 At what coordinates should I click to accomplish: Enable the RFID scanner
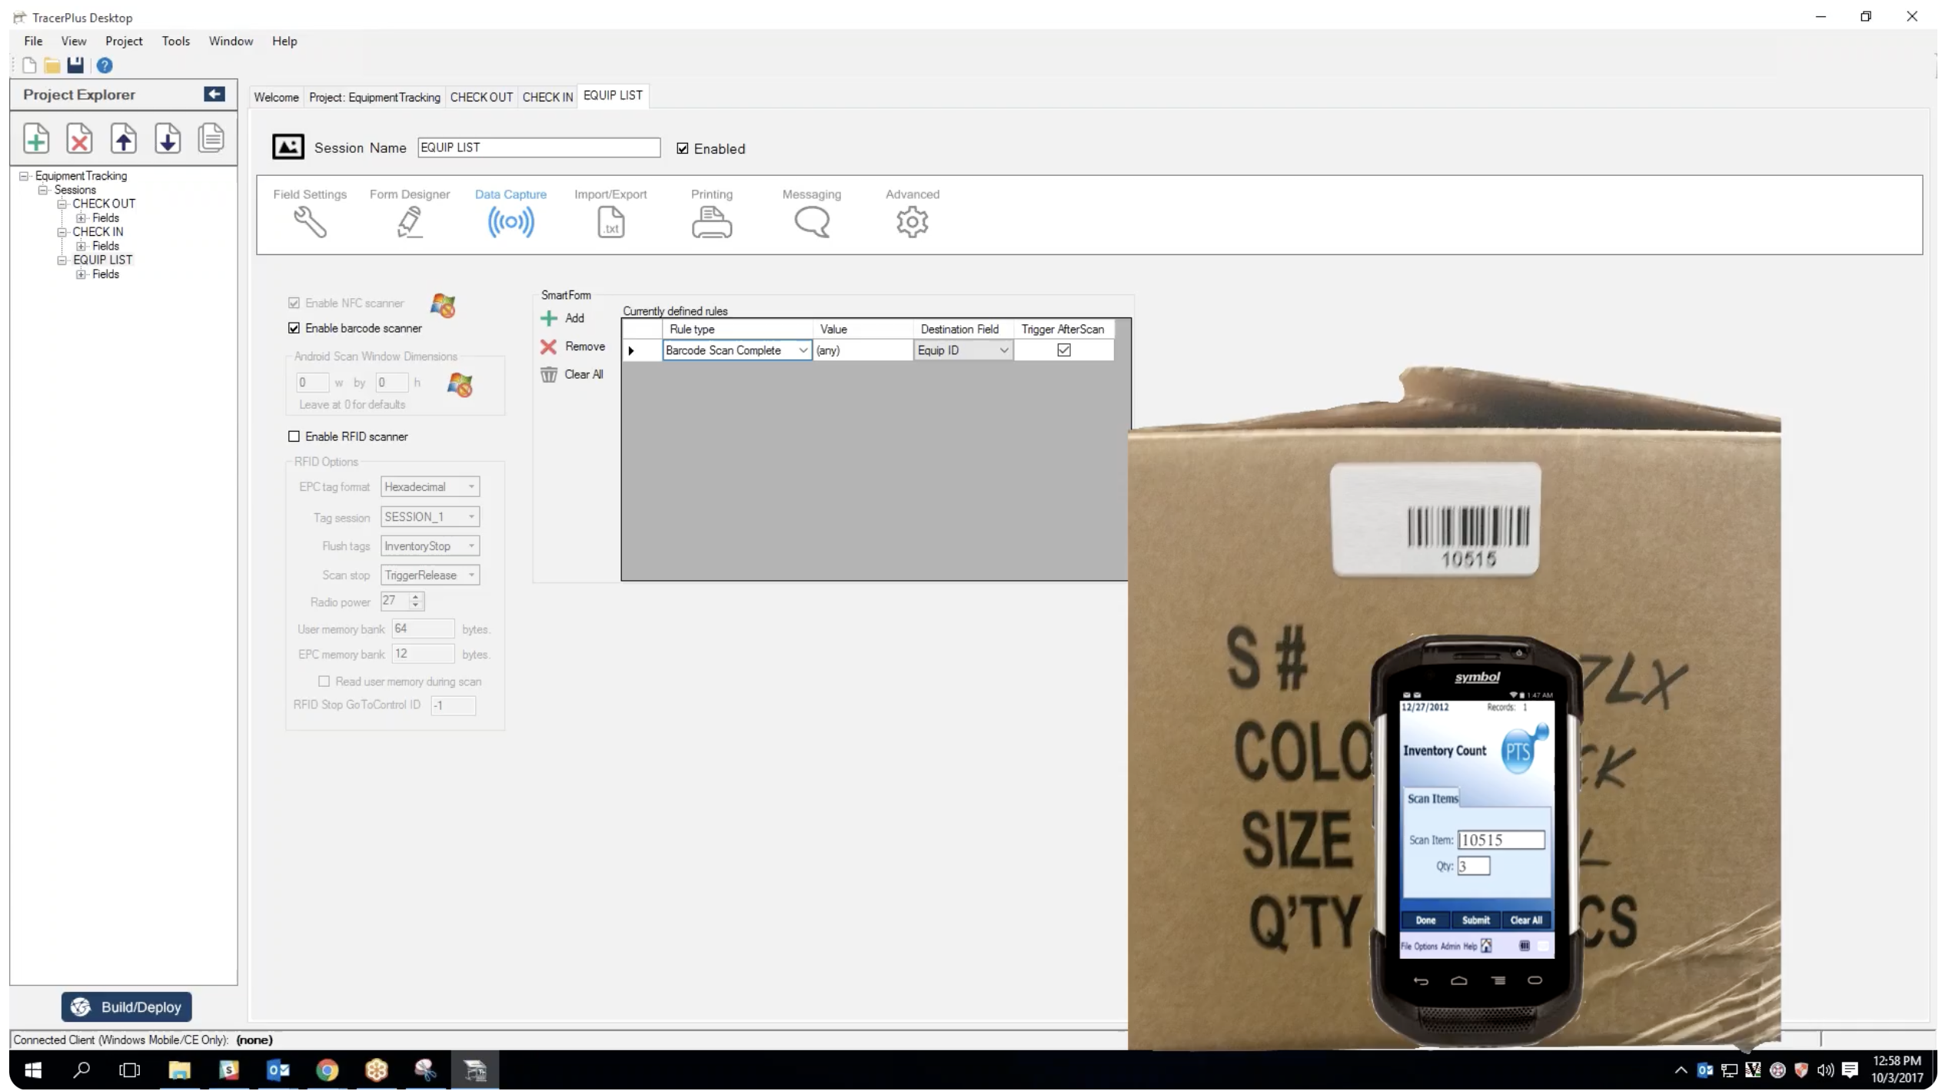click(x=294, y=436)
